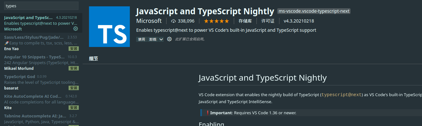Image resolution: width=422 pixels, height=126 pixels.
Task: Install Angular 10 Snippets extension
Action: coord(74,68)
